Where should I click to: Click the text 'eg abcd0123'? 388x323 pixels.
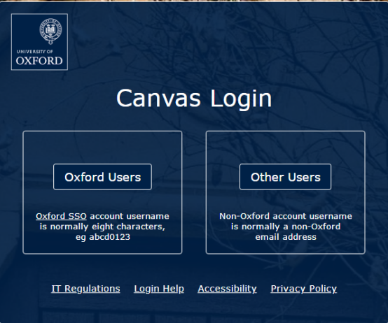tap(103, 237)
